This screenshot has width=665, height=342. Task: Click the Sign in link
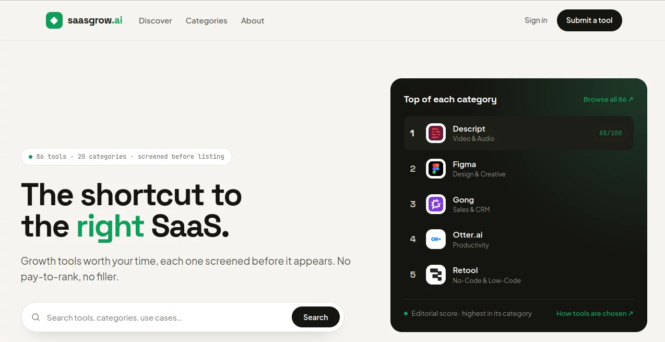[536, 20]
